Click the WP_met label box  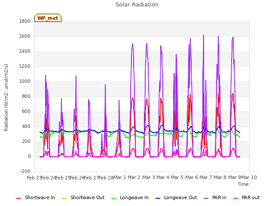[48, 18]
